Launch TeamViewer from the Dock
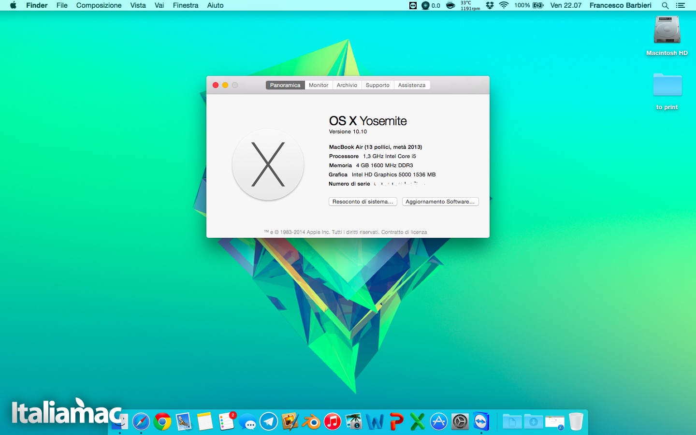Screen dimensions: 696x435 (481, 421)
